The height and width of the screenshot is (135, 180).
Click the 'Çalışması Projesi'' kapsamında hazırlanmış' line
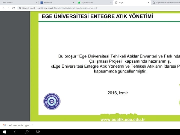click(130, 61)
